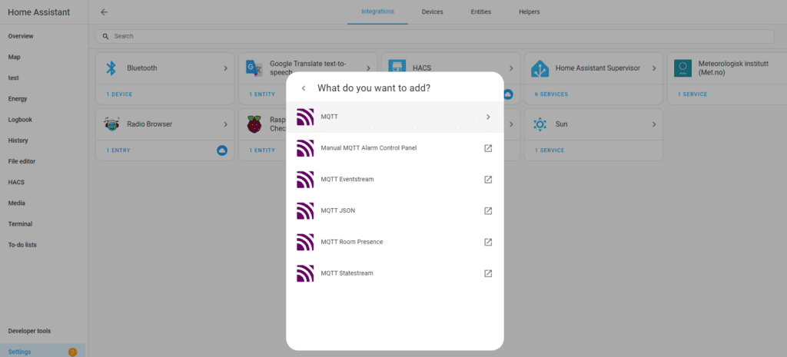Image resolution: width=787 pixels, height=357 pixels.
Task: Click the MQTT Statestream logo icon
Action: pyautogui.click(x=305, y=273)
